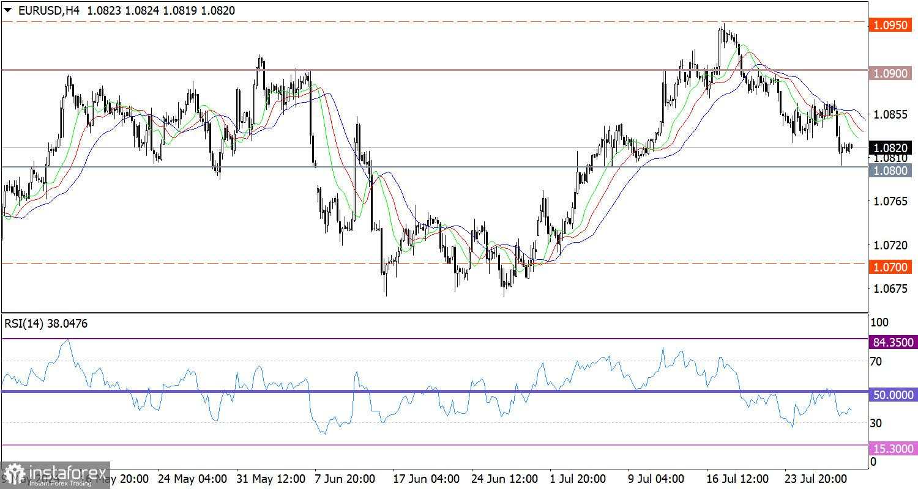Image resolution: width=918 pixels, height=489 pixels.
Task: Click the RSI 84.3500 level label
Action: pyautogui.click(x=893, y=344)
